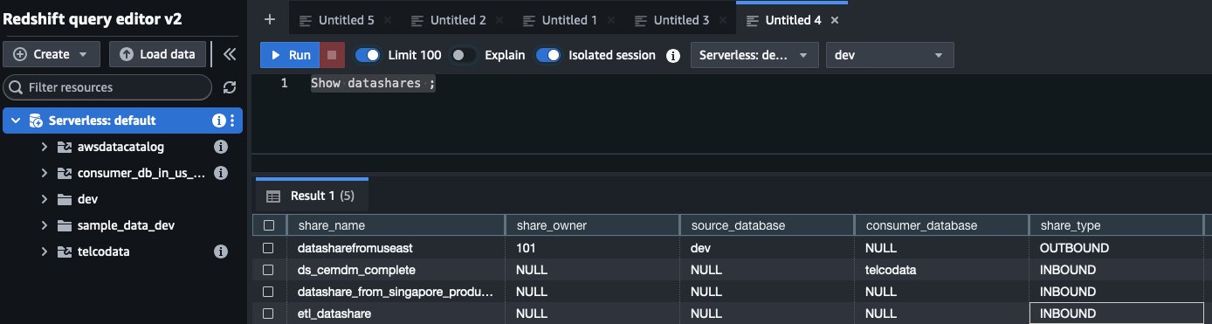Expand the sample_data_dev node
The image size is (1212, 324).
(44, 225)
